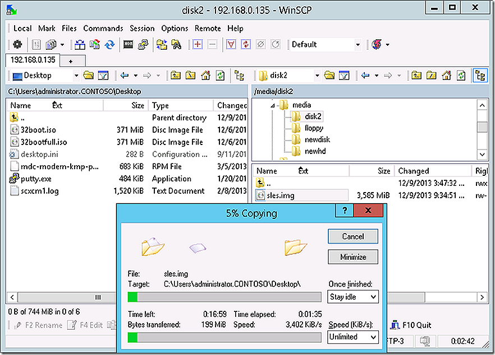Open the terminal console icon
Screen dimensions: 495x355
[128, 44]
